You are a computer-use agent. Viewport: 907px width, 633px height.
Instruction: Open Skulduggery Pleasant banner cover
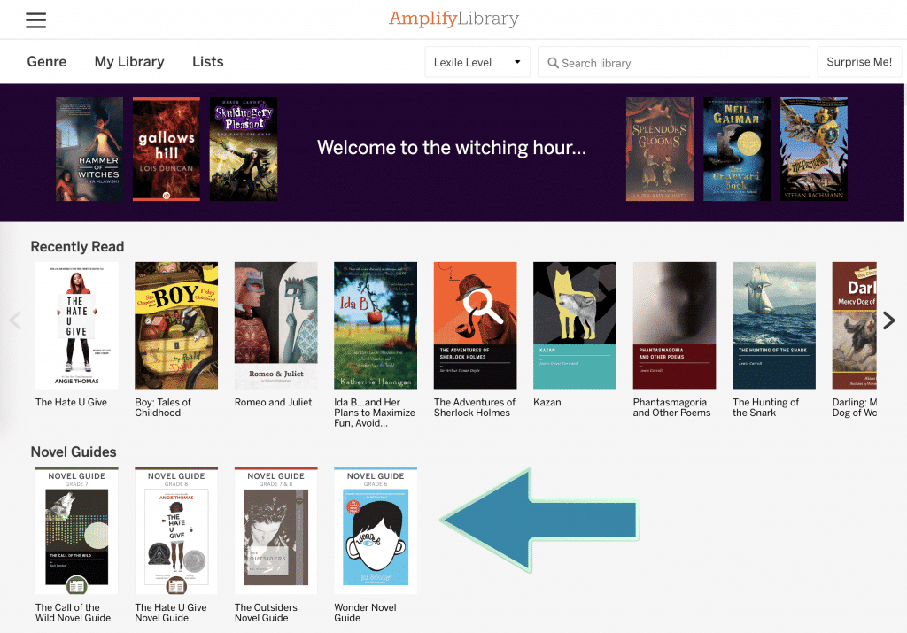pos(244,149)
